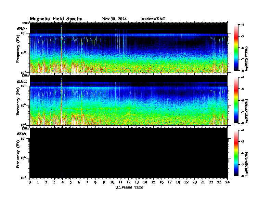The height and width of the screenshot is (209, 271).
Task: Click hour 18 on the Universal Time axis
Action: 178,182
